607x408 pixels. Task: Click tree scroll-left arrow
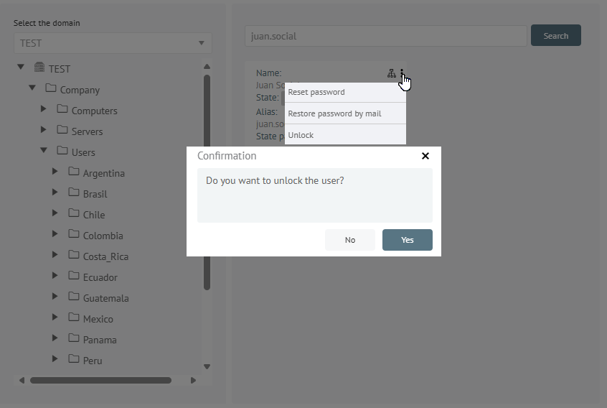tap(22, 381)
